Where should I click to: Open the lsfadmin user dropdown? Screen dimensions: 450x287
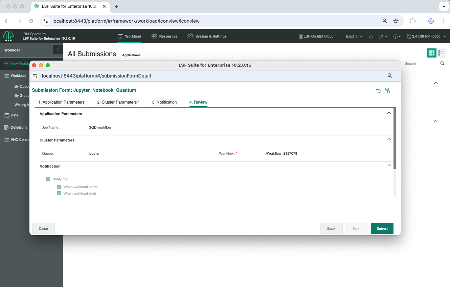pyautogui.click(x=354, y=37)
